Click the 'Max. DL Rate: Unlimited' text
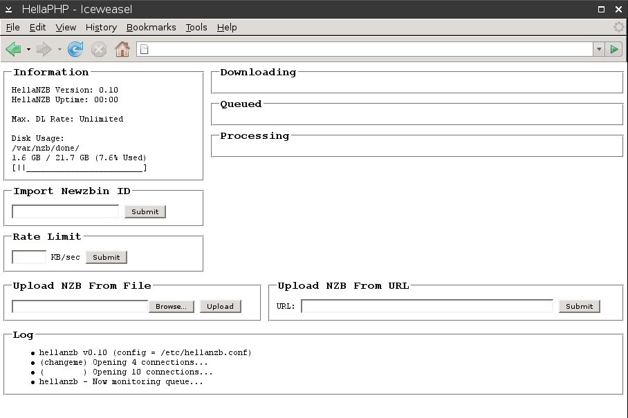Viewport: 628px width, 418px height. tap(67, 119)
